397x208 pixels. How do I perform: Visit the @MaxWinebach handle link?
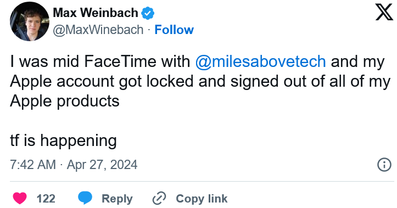click(x=98, y=30)
